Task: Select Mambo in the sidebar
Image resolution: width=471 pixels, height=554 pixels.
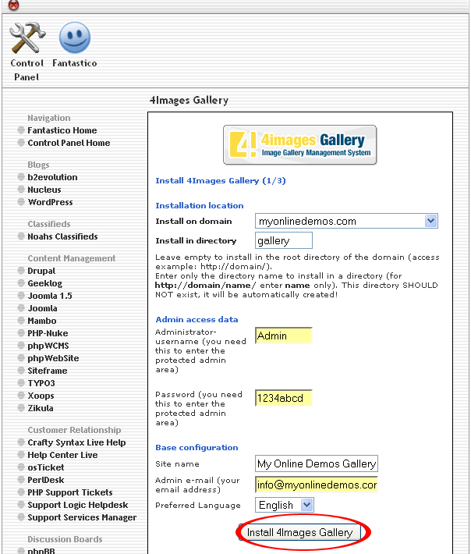Action: pyautogui.click(x=42, y=321)
